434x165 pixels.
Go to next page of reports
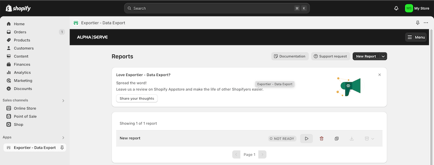(x=263, y=155)
